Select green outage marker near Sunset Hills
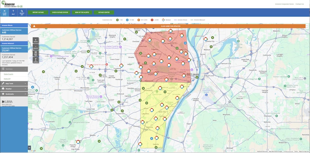310x153 pixels. point(122,111)
